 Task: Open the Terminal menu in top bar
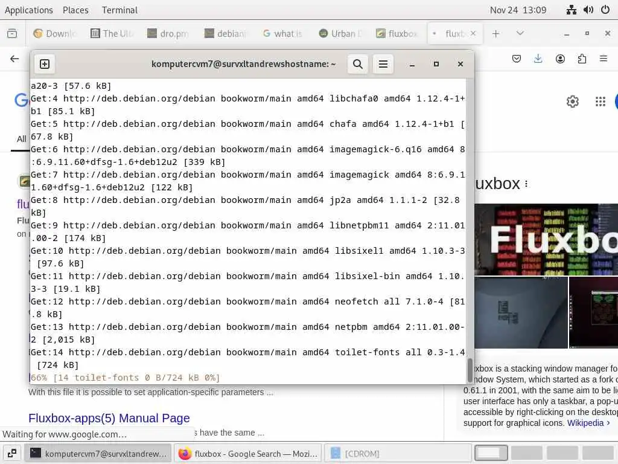pos(120,10)
